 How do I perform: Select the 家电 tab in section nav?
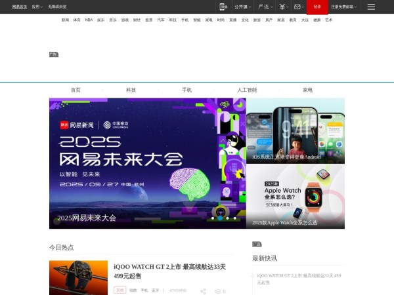point(307,90)
